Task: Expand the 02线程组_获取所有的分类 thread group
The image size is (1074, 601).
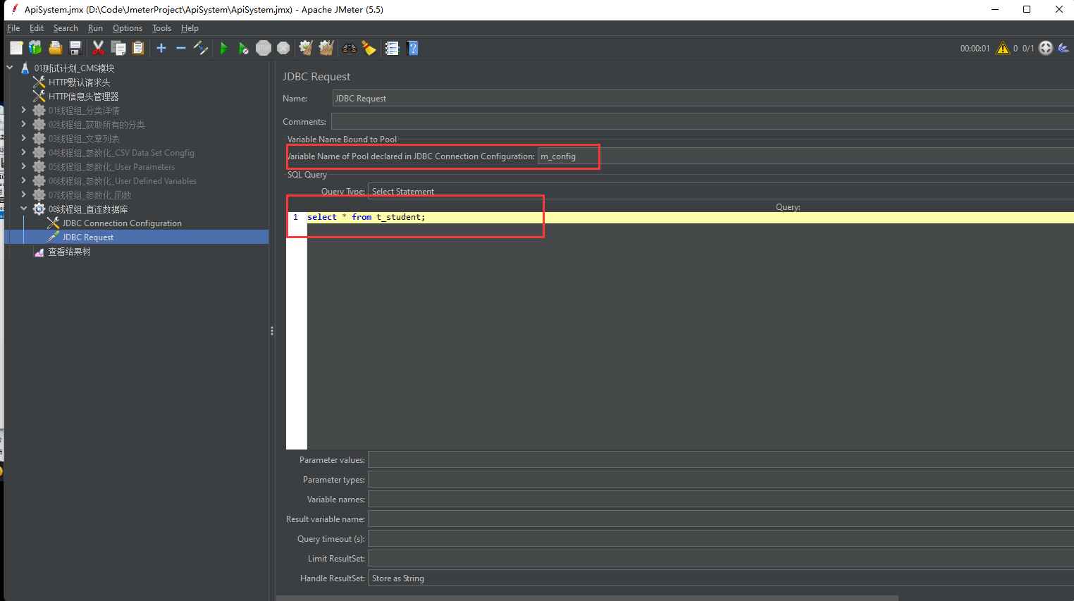Action: click(23, 124)
